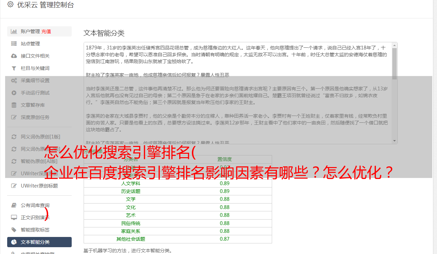Image resolution: width=437 pixels, height=254 pixels.
Task: Click the 0.89 value in 人文学科 row
Action: coord(225,183)
